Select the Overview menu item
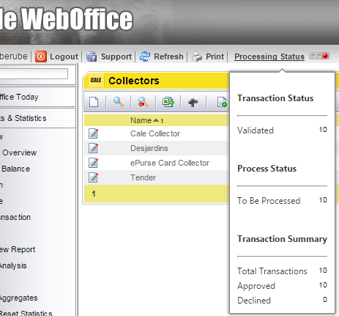 point(19,153)
